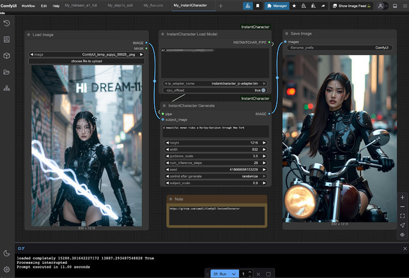Screen dimensions: 409x278
Task: Collapse the Note node dot
Action: coord(171,199)
